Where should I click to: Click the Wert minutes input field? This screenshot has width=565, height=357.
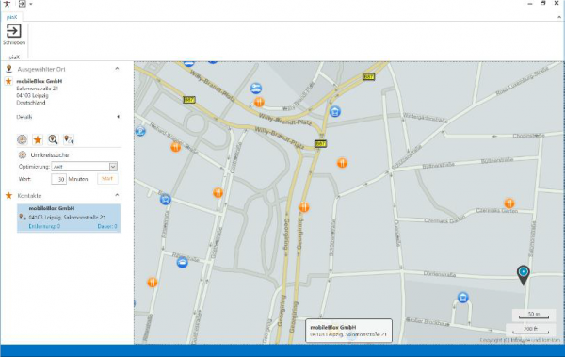[x=58, y=179]
